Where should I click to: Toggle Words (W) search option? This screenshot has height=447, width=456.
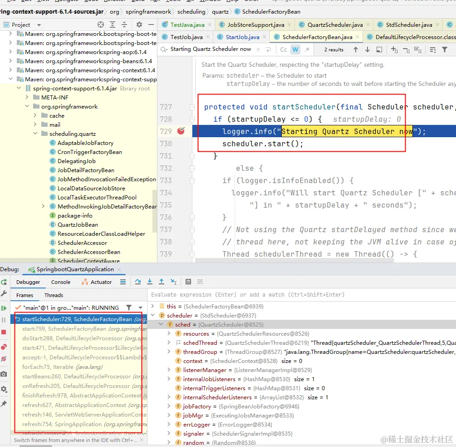[295, 50]
